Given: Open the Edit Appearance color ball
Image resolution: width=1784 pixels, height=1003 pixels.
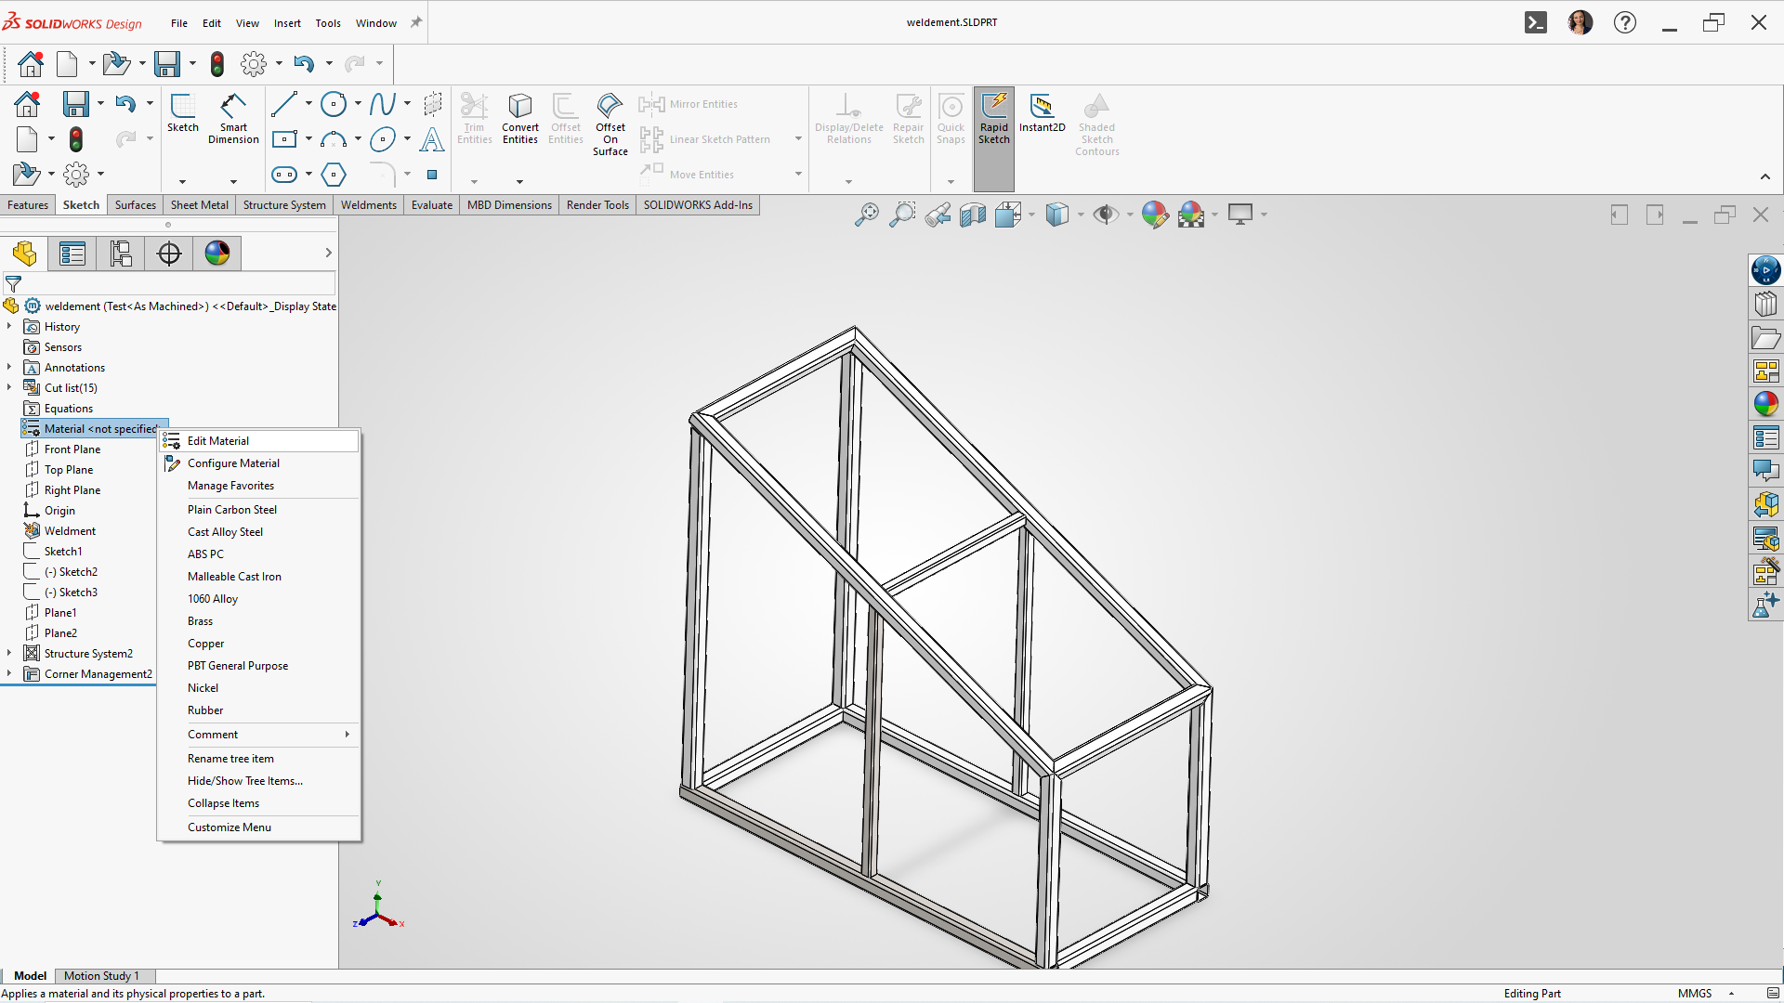Looking at the screenshot, I should pos(1154,215).
